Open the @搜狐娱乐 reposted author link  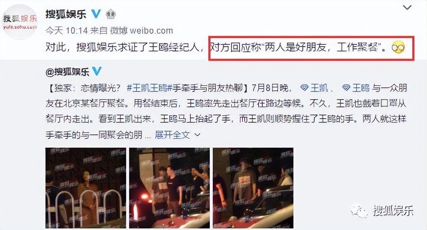click(x=67, y=72)
